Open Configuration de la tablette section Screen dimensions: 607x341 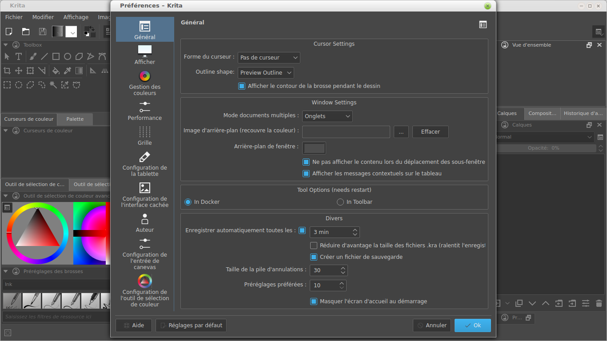point(144,164)
